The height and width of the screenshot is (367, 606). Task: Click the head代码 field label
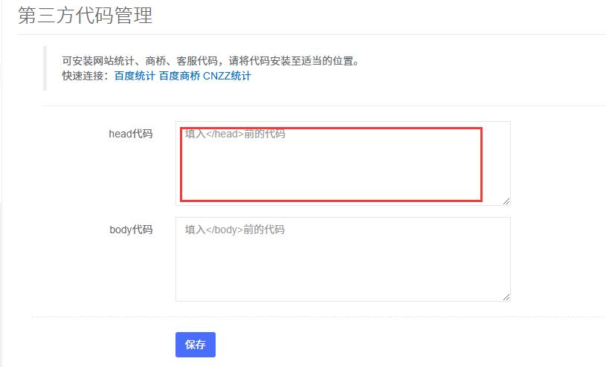pyautogui.click(x=131, y=134)
